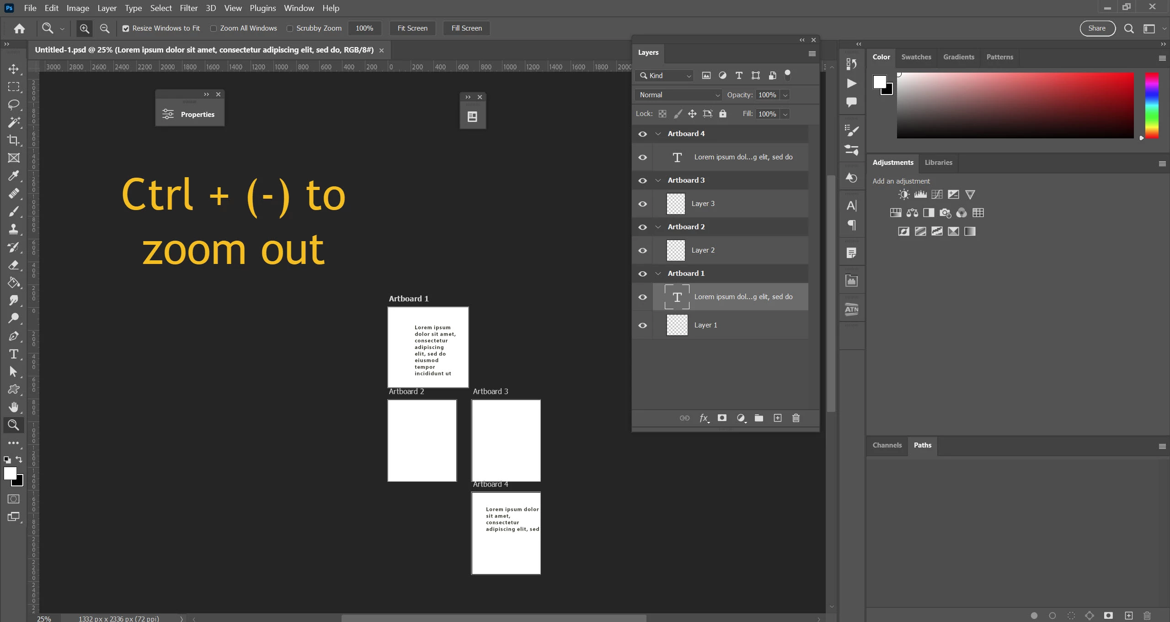This screenshot has height=622, width=1170.
Task: Collapse the Artboard 4 group
Action: point(658,134)
